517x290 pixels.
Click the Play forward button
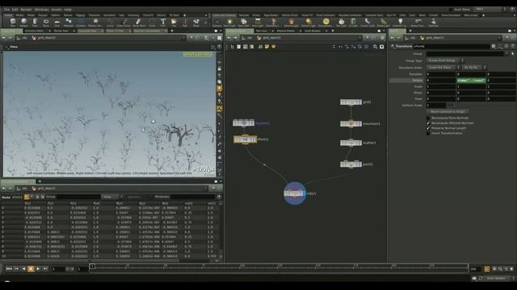[x=38, y=269]
